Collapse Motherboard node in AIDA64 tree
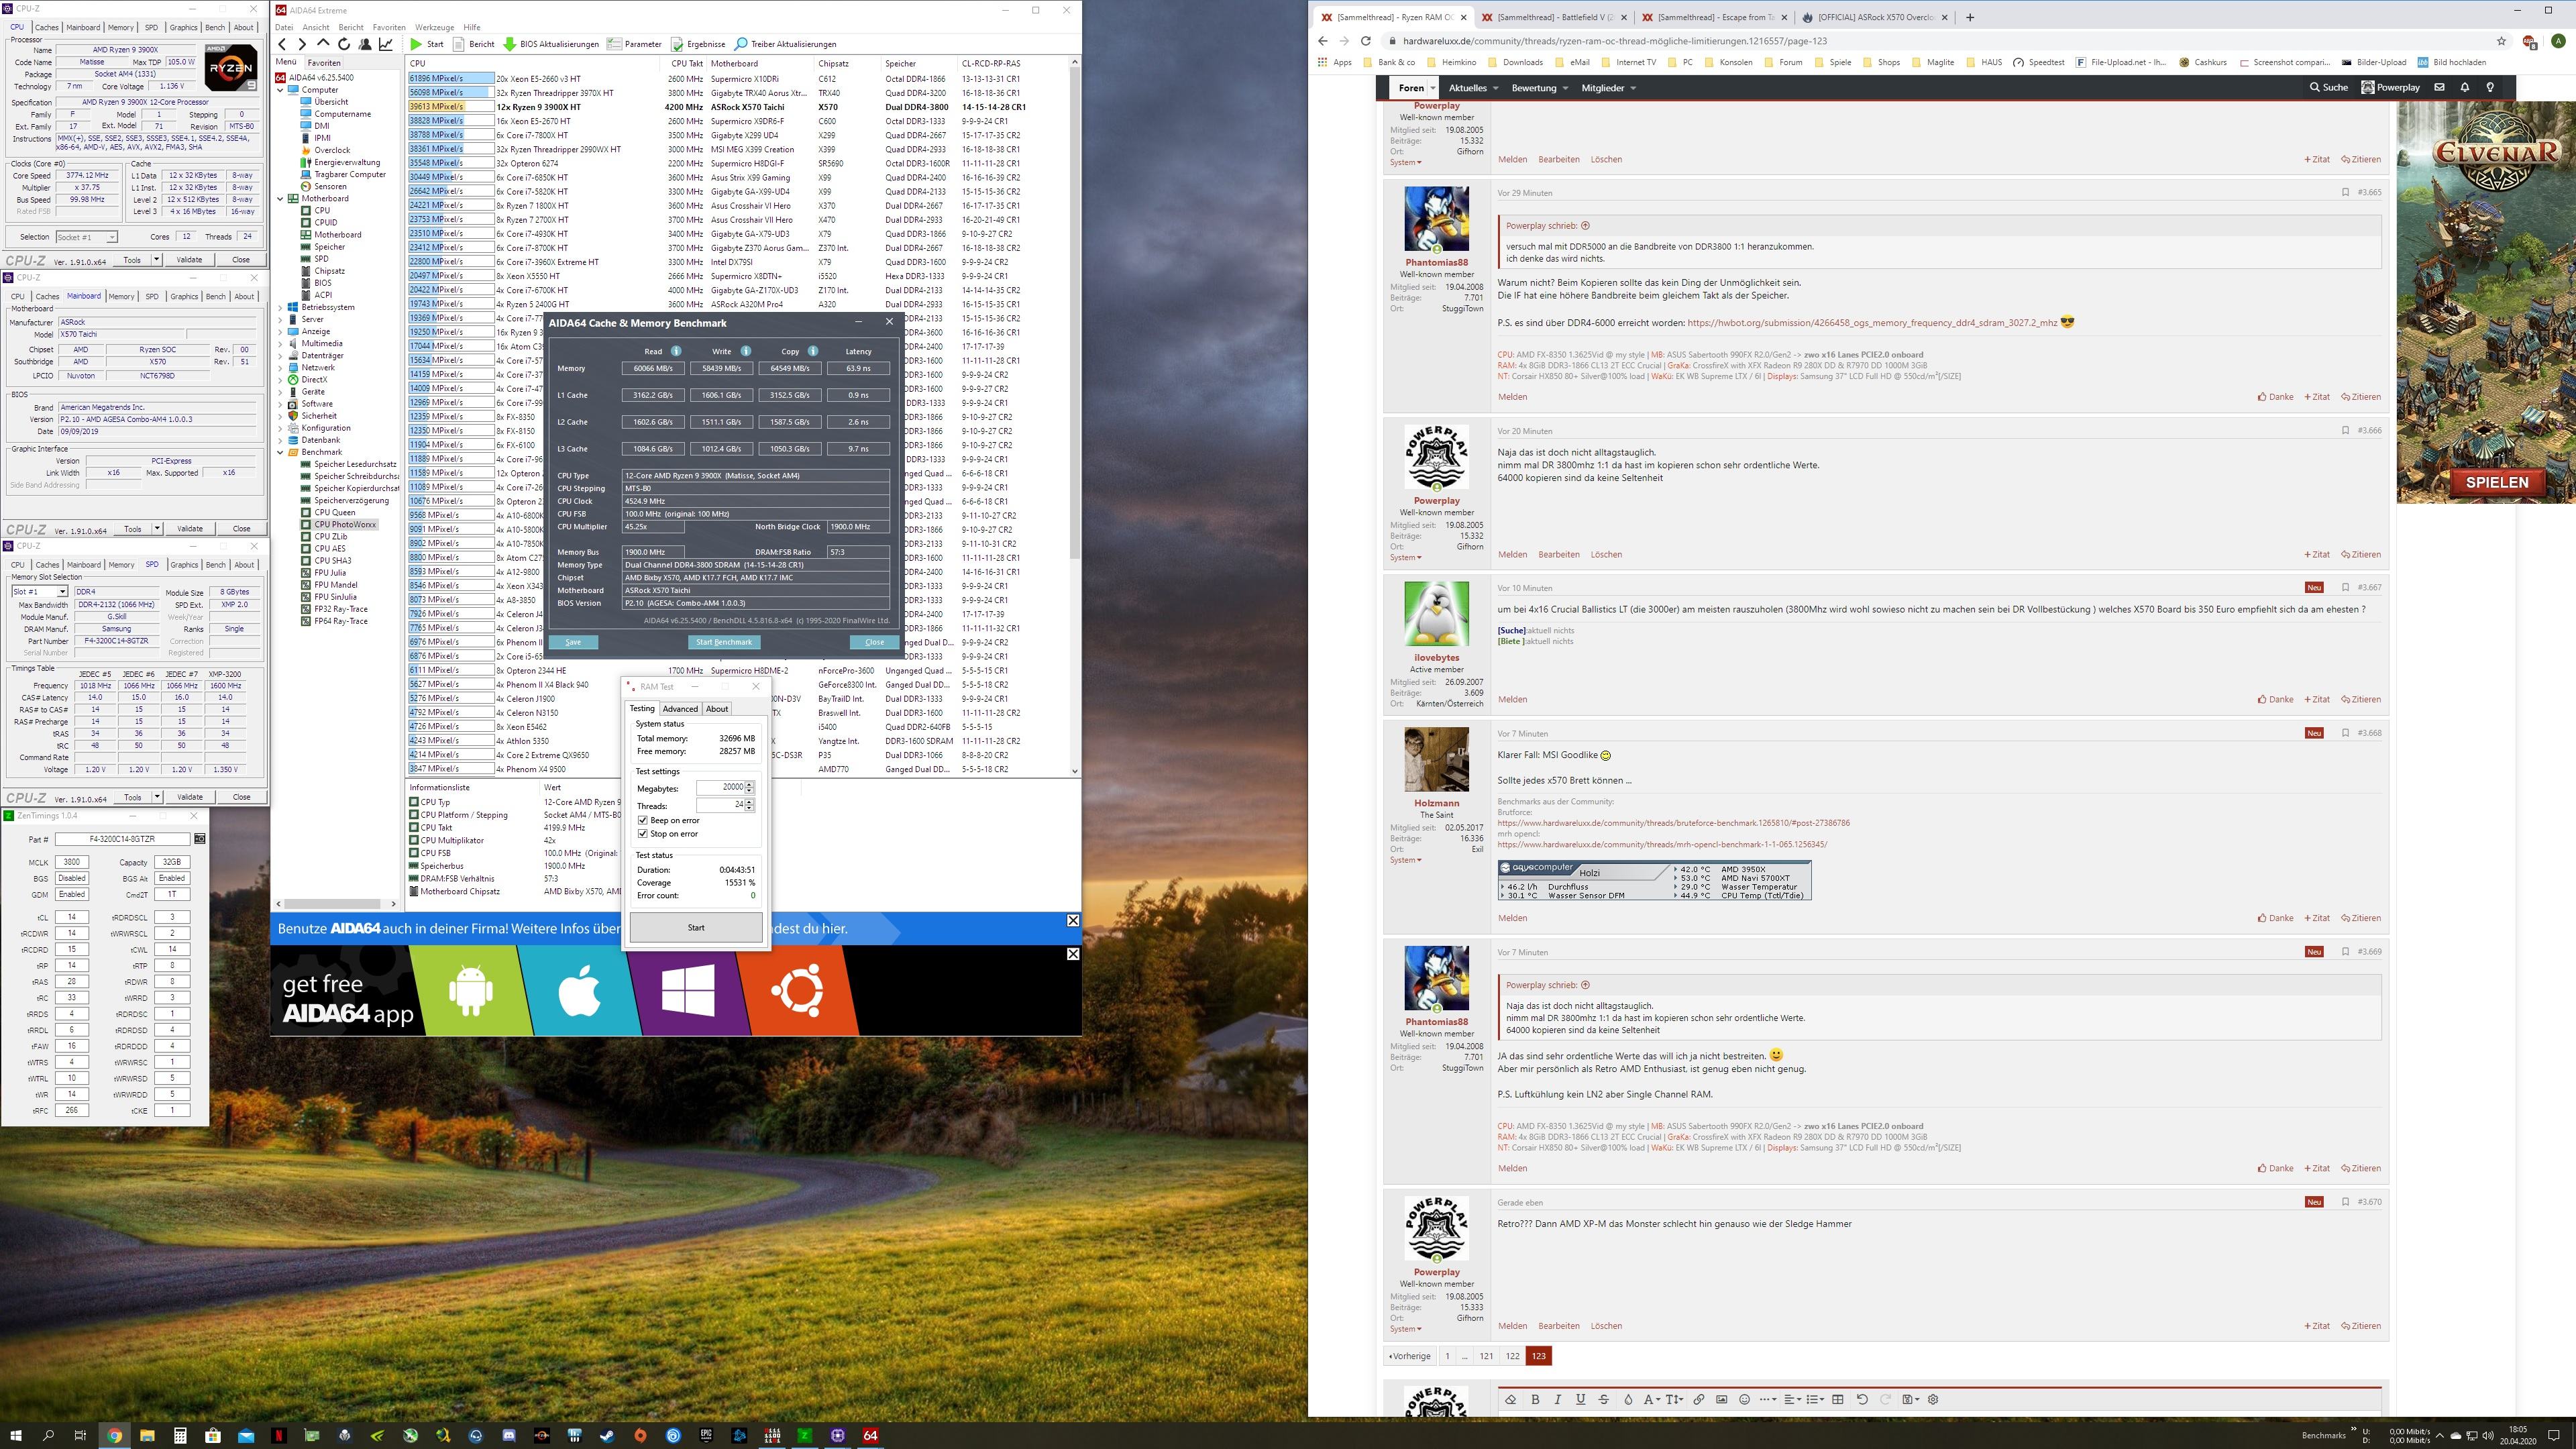Image resolution: width=2576 pixels, height=1449 pixels. tap(281, 198)
